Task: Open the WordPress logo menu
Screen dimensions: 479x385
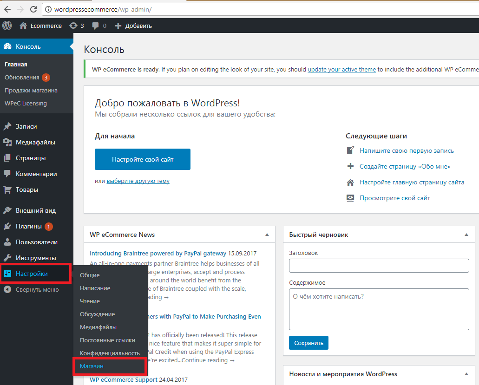Action: tap(7, 26)
